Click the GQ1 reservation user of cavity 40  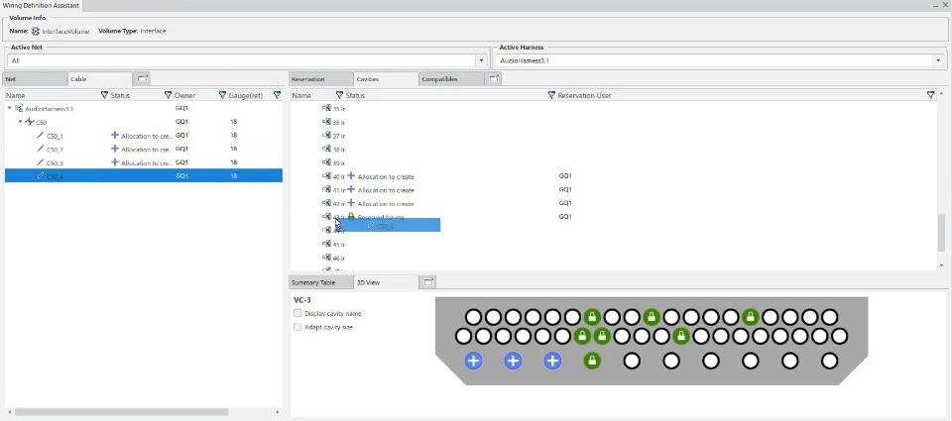coord(565,176)
